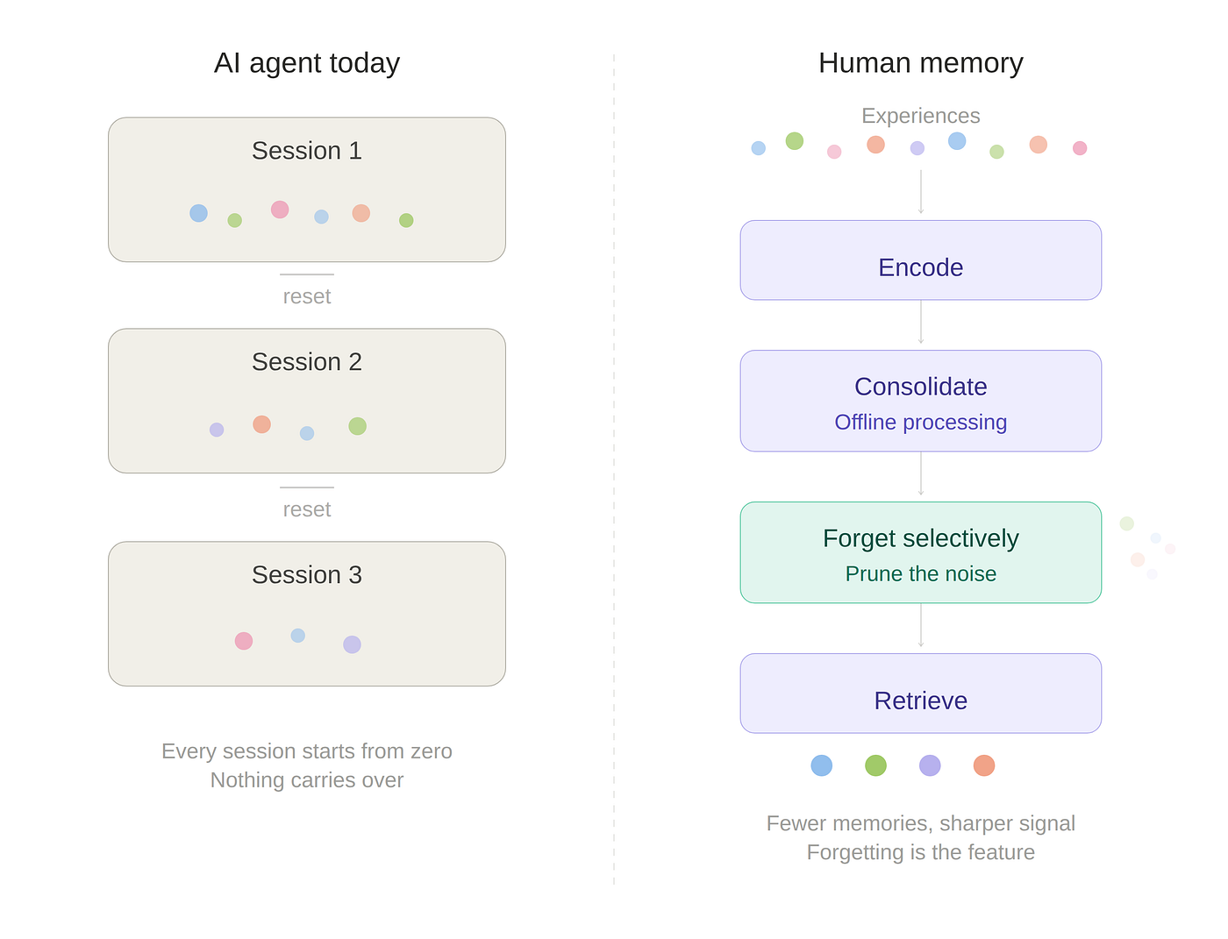Select the purple dot below Retrieve
The image size is (1228, 939).
click(x=930, y=765)
